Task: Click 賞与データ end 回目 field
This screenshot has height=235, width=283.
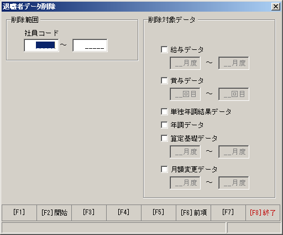Action: 234,94
